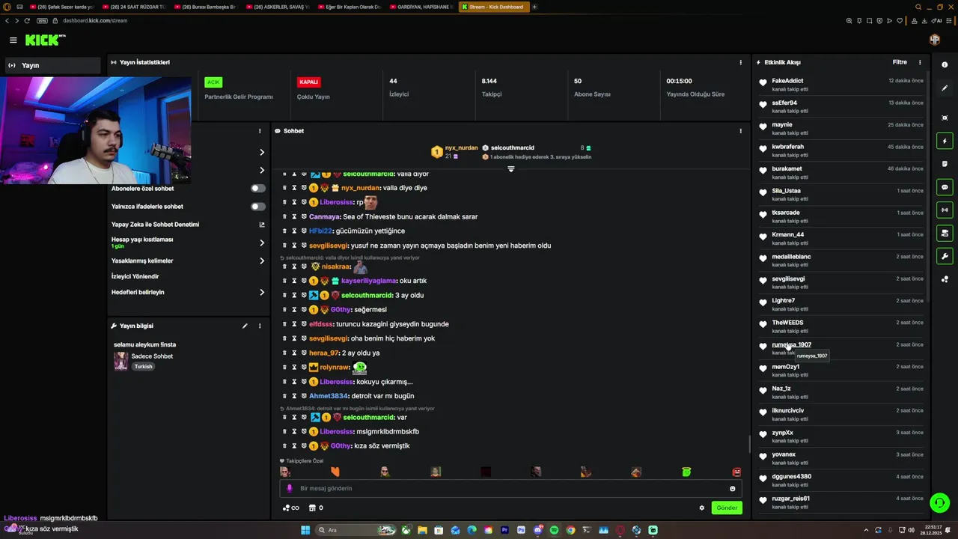This screenshot has height=539, width=958.
Task: Open the profile avatar in top right
Action: coord(935,40)
